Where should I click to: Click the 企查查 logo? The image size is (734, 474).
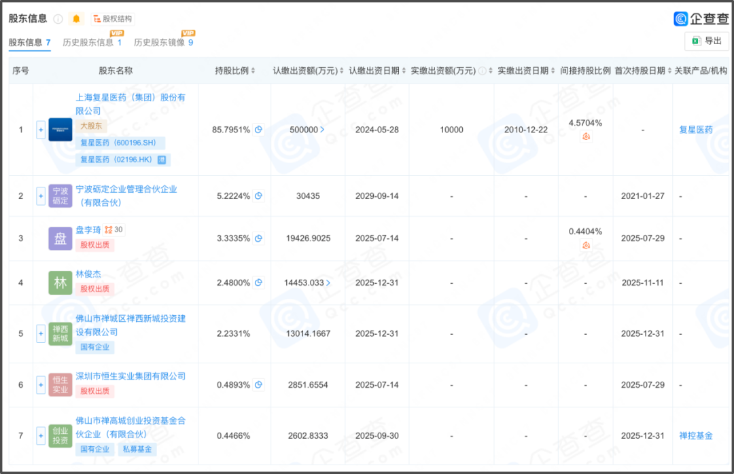click(700, 18)
